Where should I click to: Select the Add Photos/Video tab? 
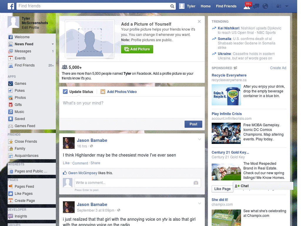pyautogui.click(x=119, y=92)
